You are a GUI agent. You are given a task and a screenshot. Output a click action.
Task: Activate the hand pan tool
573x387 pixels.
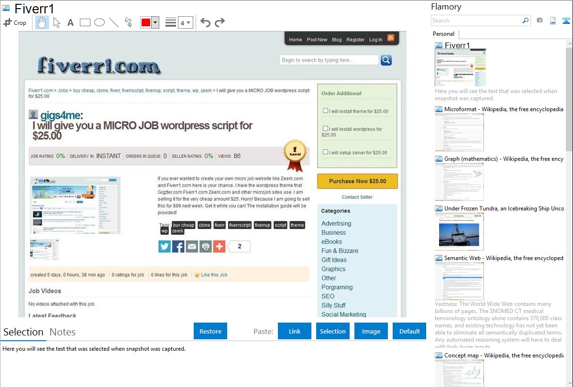[x=42, y=22]
